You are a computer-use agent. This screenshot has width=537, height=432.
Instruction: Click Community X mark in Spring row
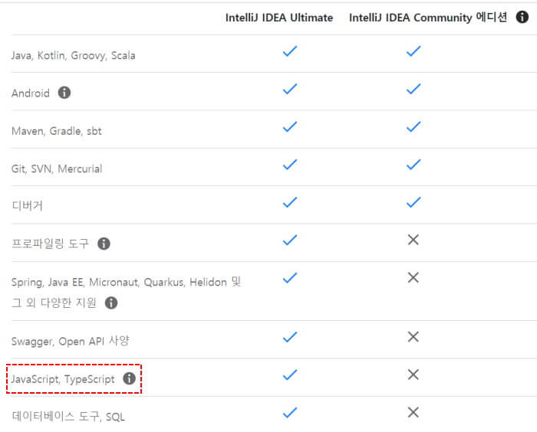click(413, 277)
